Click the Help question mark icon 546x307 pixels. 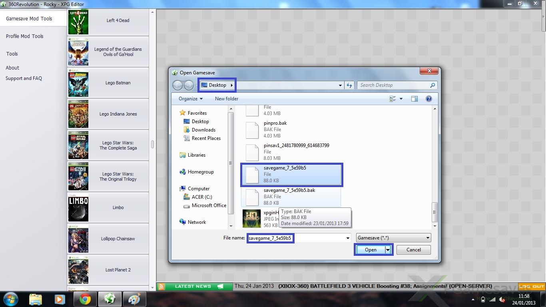tap(428, 99)
